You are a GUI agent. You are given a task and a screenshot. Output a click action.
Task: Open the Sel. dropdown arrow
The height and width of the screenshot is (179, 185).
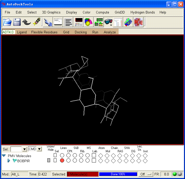tap(24, 149)
